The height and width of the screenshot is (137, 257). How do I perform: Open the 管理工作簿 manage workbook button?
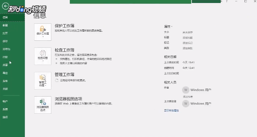[x=43, y=81]
